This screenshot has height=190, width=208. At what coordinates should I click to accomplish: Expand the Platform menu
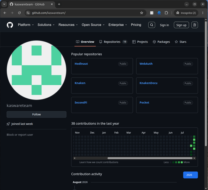26,25
